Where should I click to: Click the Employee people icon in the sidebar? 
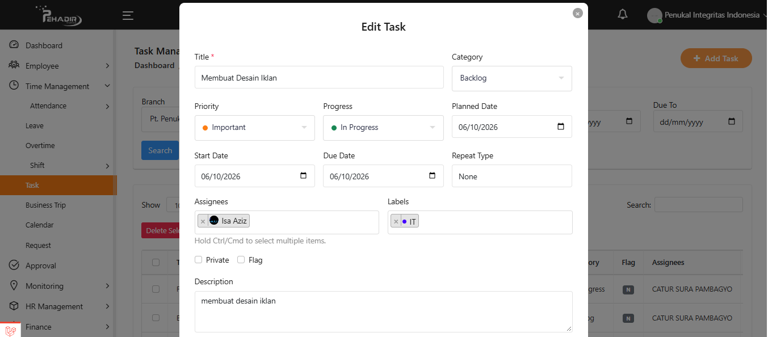click(x=14, y=65)
